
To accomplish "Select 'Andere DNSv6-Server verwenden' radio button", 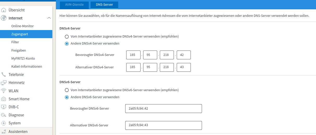I will (x=67, y=97).
